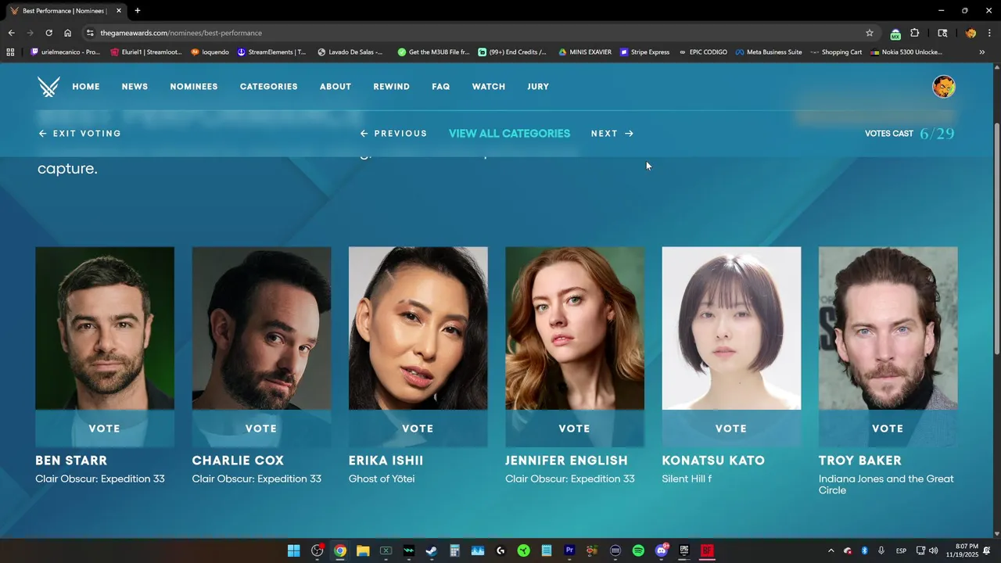Open FAQ in site navigation

(441, 87)
